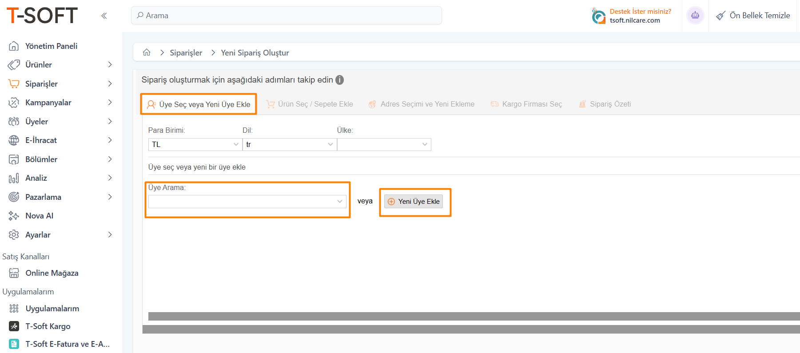Open the Üye Arama member dropdown
800x353 pixels.
[x=247, y=202]
